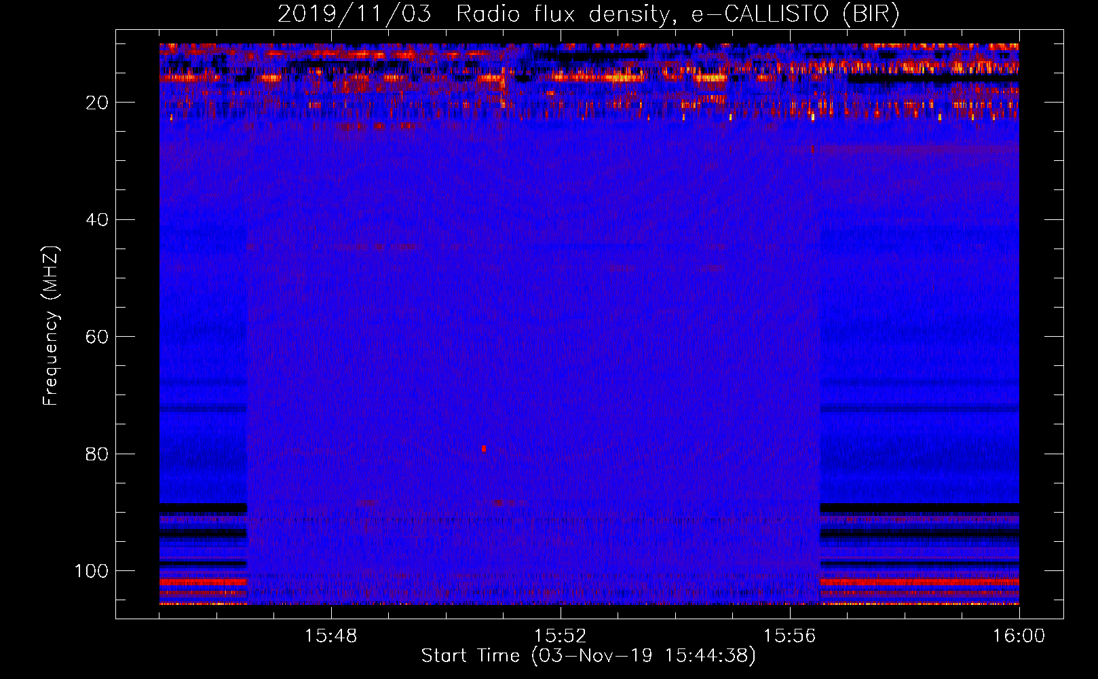Image resolution: width=1098 pixels, height=679 pixels.
Task: Click the '100' frequency tick label
Action: (92, 571)
